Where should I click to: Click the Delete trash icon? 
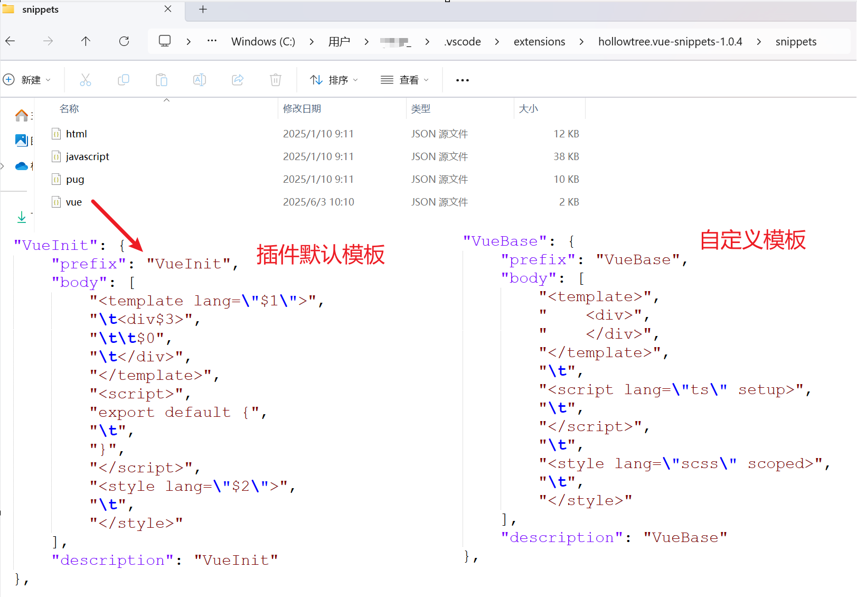[x=276, y=80]
